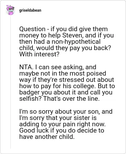Screen dimensions: 126x154
Task: Collapse the comment via the vertical thread line
Action: (x=10, y=82)
